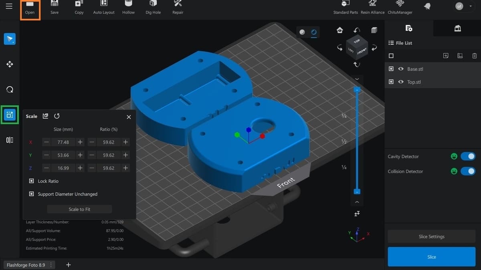
Task: Click the chevron above the layer slider
Action: point(357,79)
